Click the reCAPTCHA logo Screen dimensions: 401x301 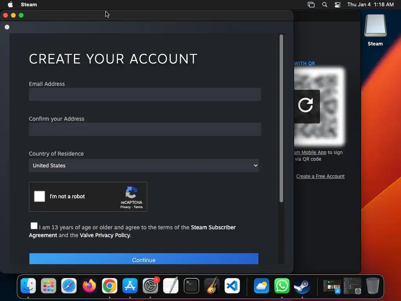click(132, 192)
